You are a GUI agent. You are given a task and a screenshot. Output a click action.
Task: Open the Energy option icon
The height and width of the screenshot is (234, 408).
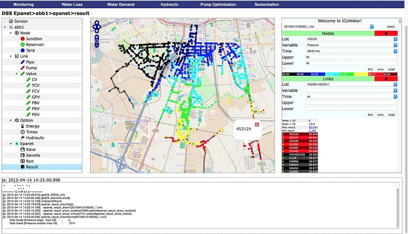[x=22, y=126]
